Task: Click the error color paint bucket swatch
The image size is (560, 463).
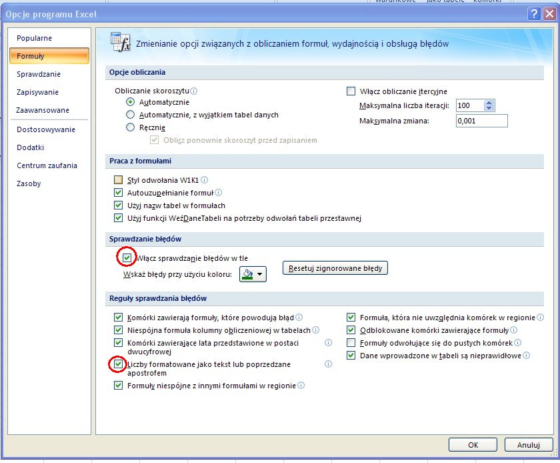Action: pyautogui.click(x=247, y=274)
